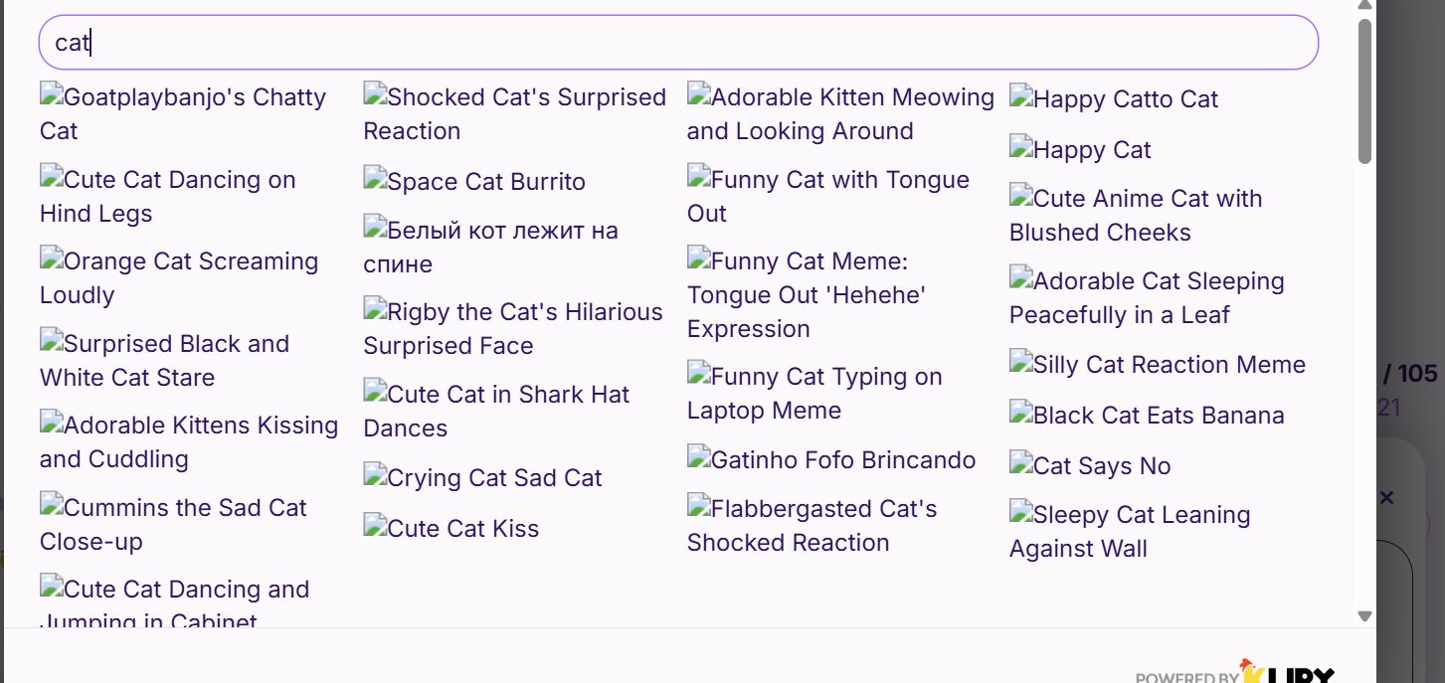Choose the Cat Says No result
This screenshot has width=1445, height=683.
click(x=1090, y=465)
